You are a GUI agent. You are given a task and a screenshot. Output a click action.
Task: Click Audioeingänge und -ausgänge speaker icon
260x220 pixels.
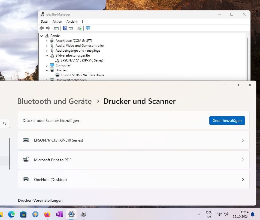tap(52, 51)
